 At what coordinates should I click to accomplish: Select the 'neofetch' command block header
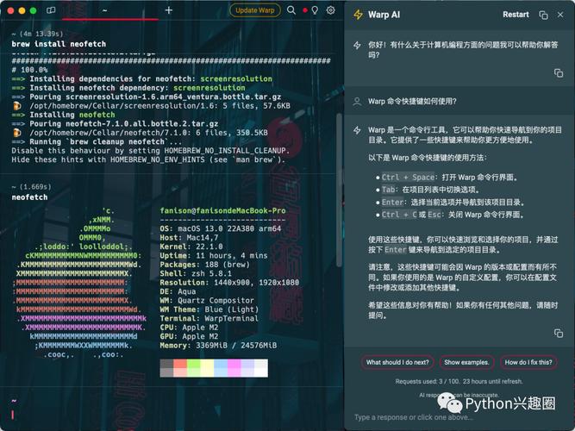pos(29,197)
